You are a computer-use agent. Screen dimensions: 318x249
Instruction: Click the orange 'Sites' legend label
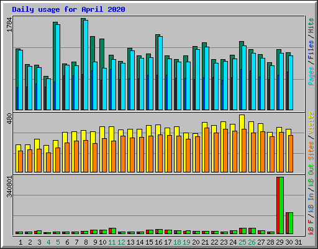pos(311,151)
